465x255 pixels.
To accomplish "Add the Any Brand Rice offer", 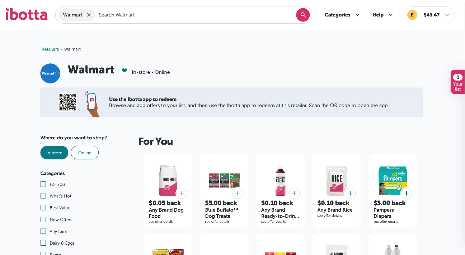I will [350, 193].
